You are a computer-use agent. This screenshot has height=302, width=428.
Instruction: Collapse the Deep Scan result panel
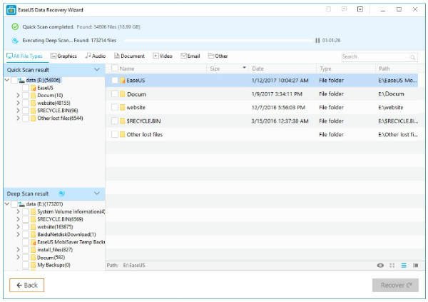click(97, 193)
